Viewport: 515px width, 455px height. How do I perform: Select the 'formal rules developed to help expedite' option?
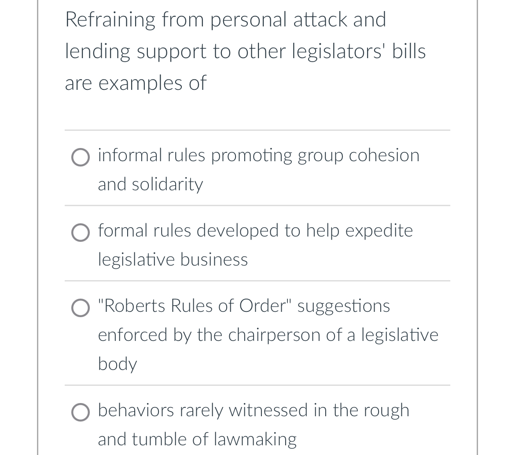coord(255,231)
